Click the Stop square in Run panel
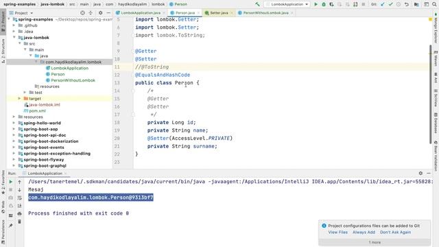Screen dimensions: 439x247 11,190
